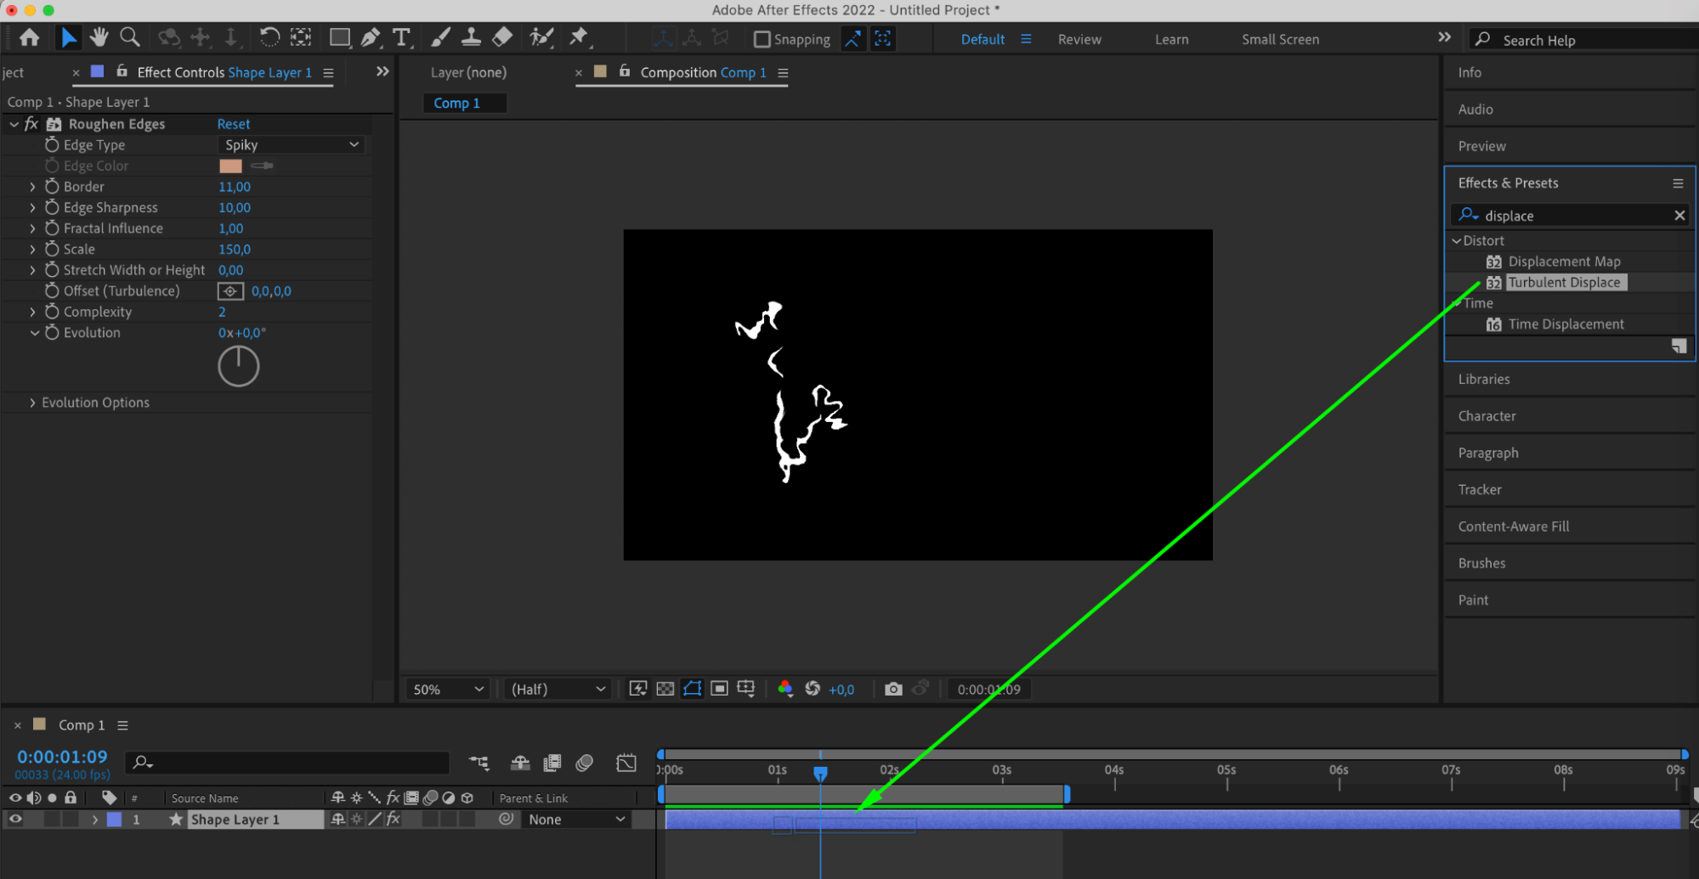The image size is (1699, 879).
Task: Enable the Snapping checkbox
Action: (x=762, y=39)
